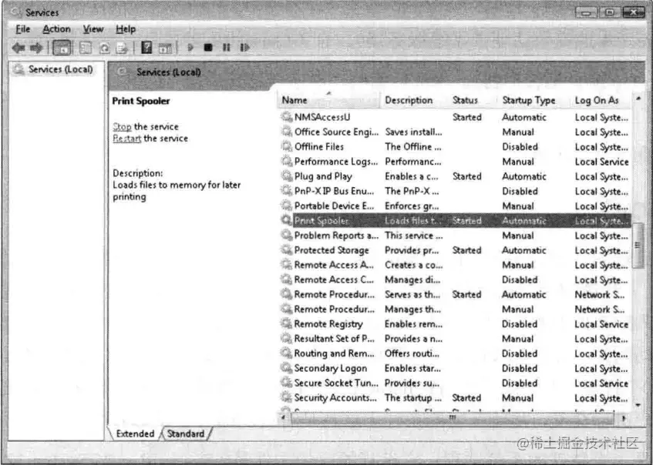The height and width of the screenshot is (465, 653).
Task: Click the gear icon beside Routing and Rem...
Action: pos(287,353)
